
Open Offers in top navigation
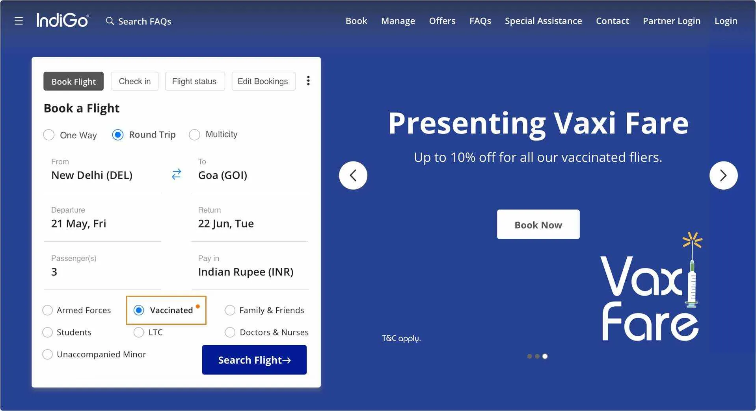(x=442, y=21)
